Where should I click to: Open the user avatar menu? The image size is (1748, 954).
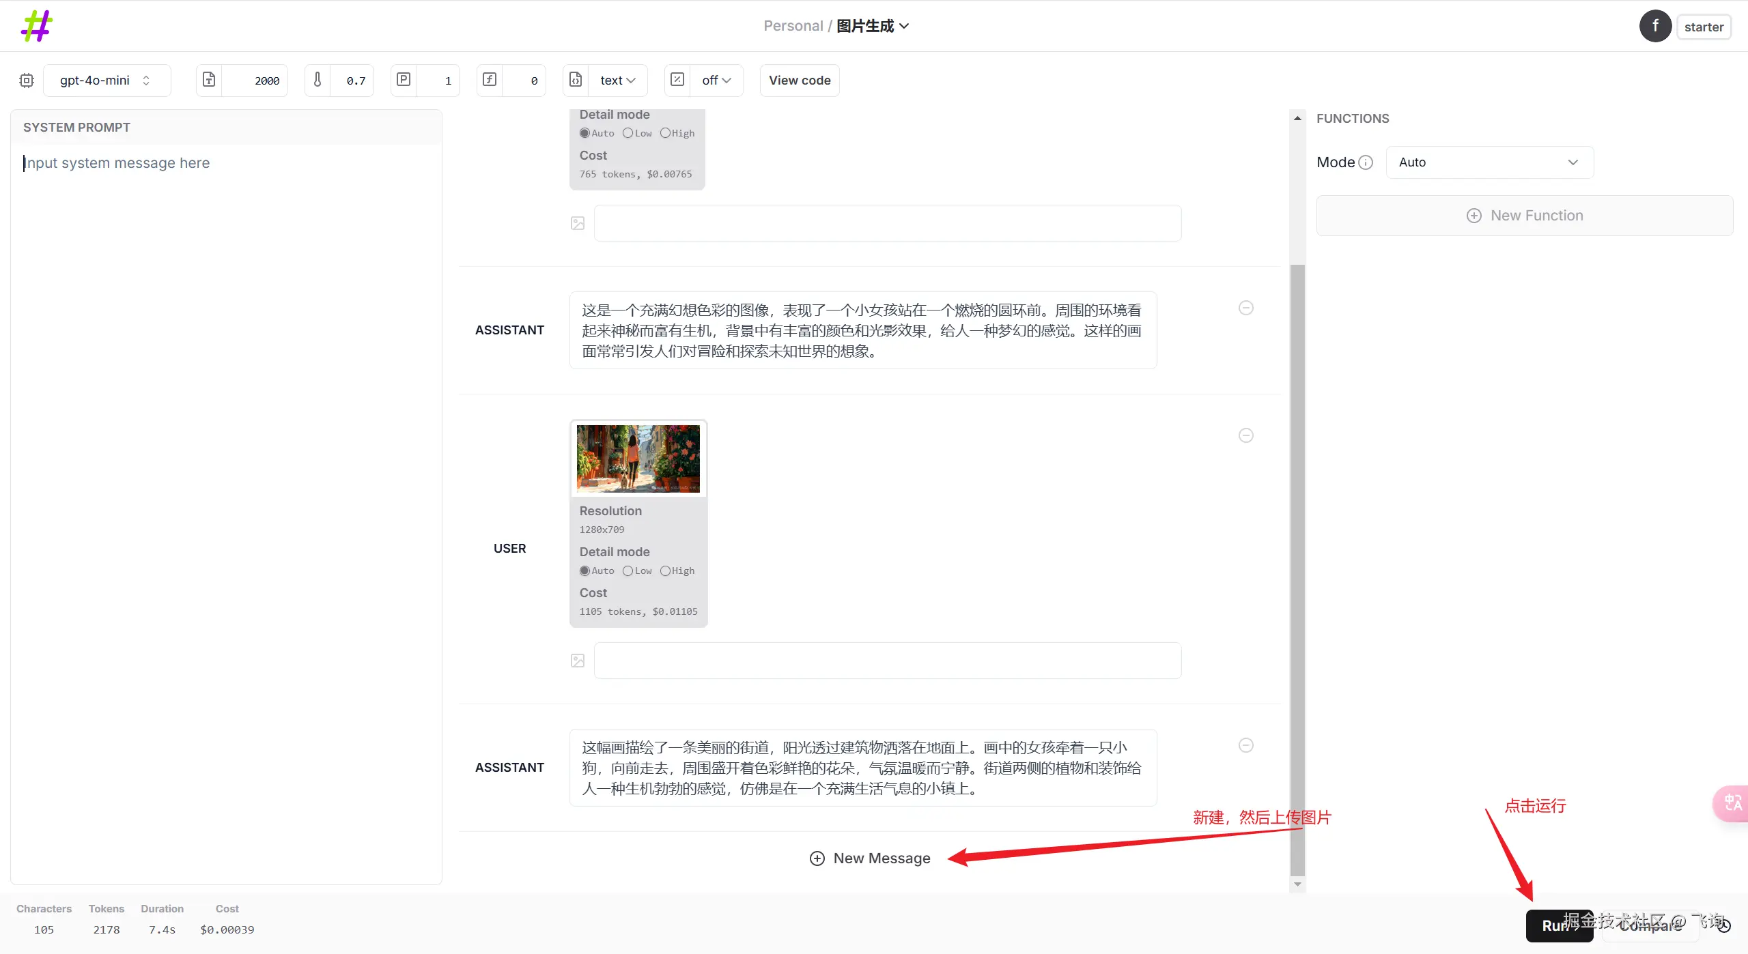coord(1655,27)
